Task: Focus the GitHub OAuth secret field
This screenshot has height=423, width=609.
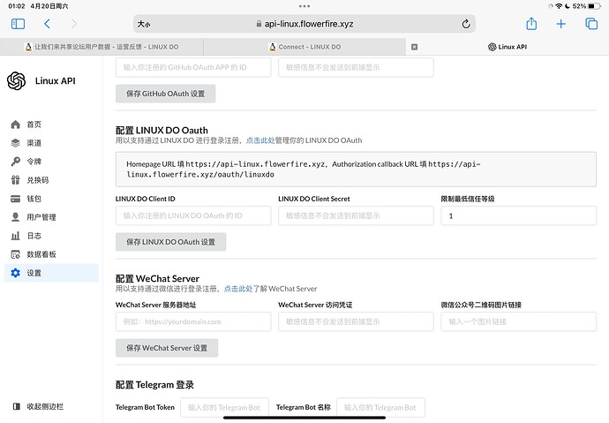Action: point(356,67)
